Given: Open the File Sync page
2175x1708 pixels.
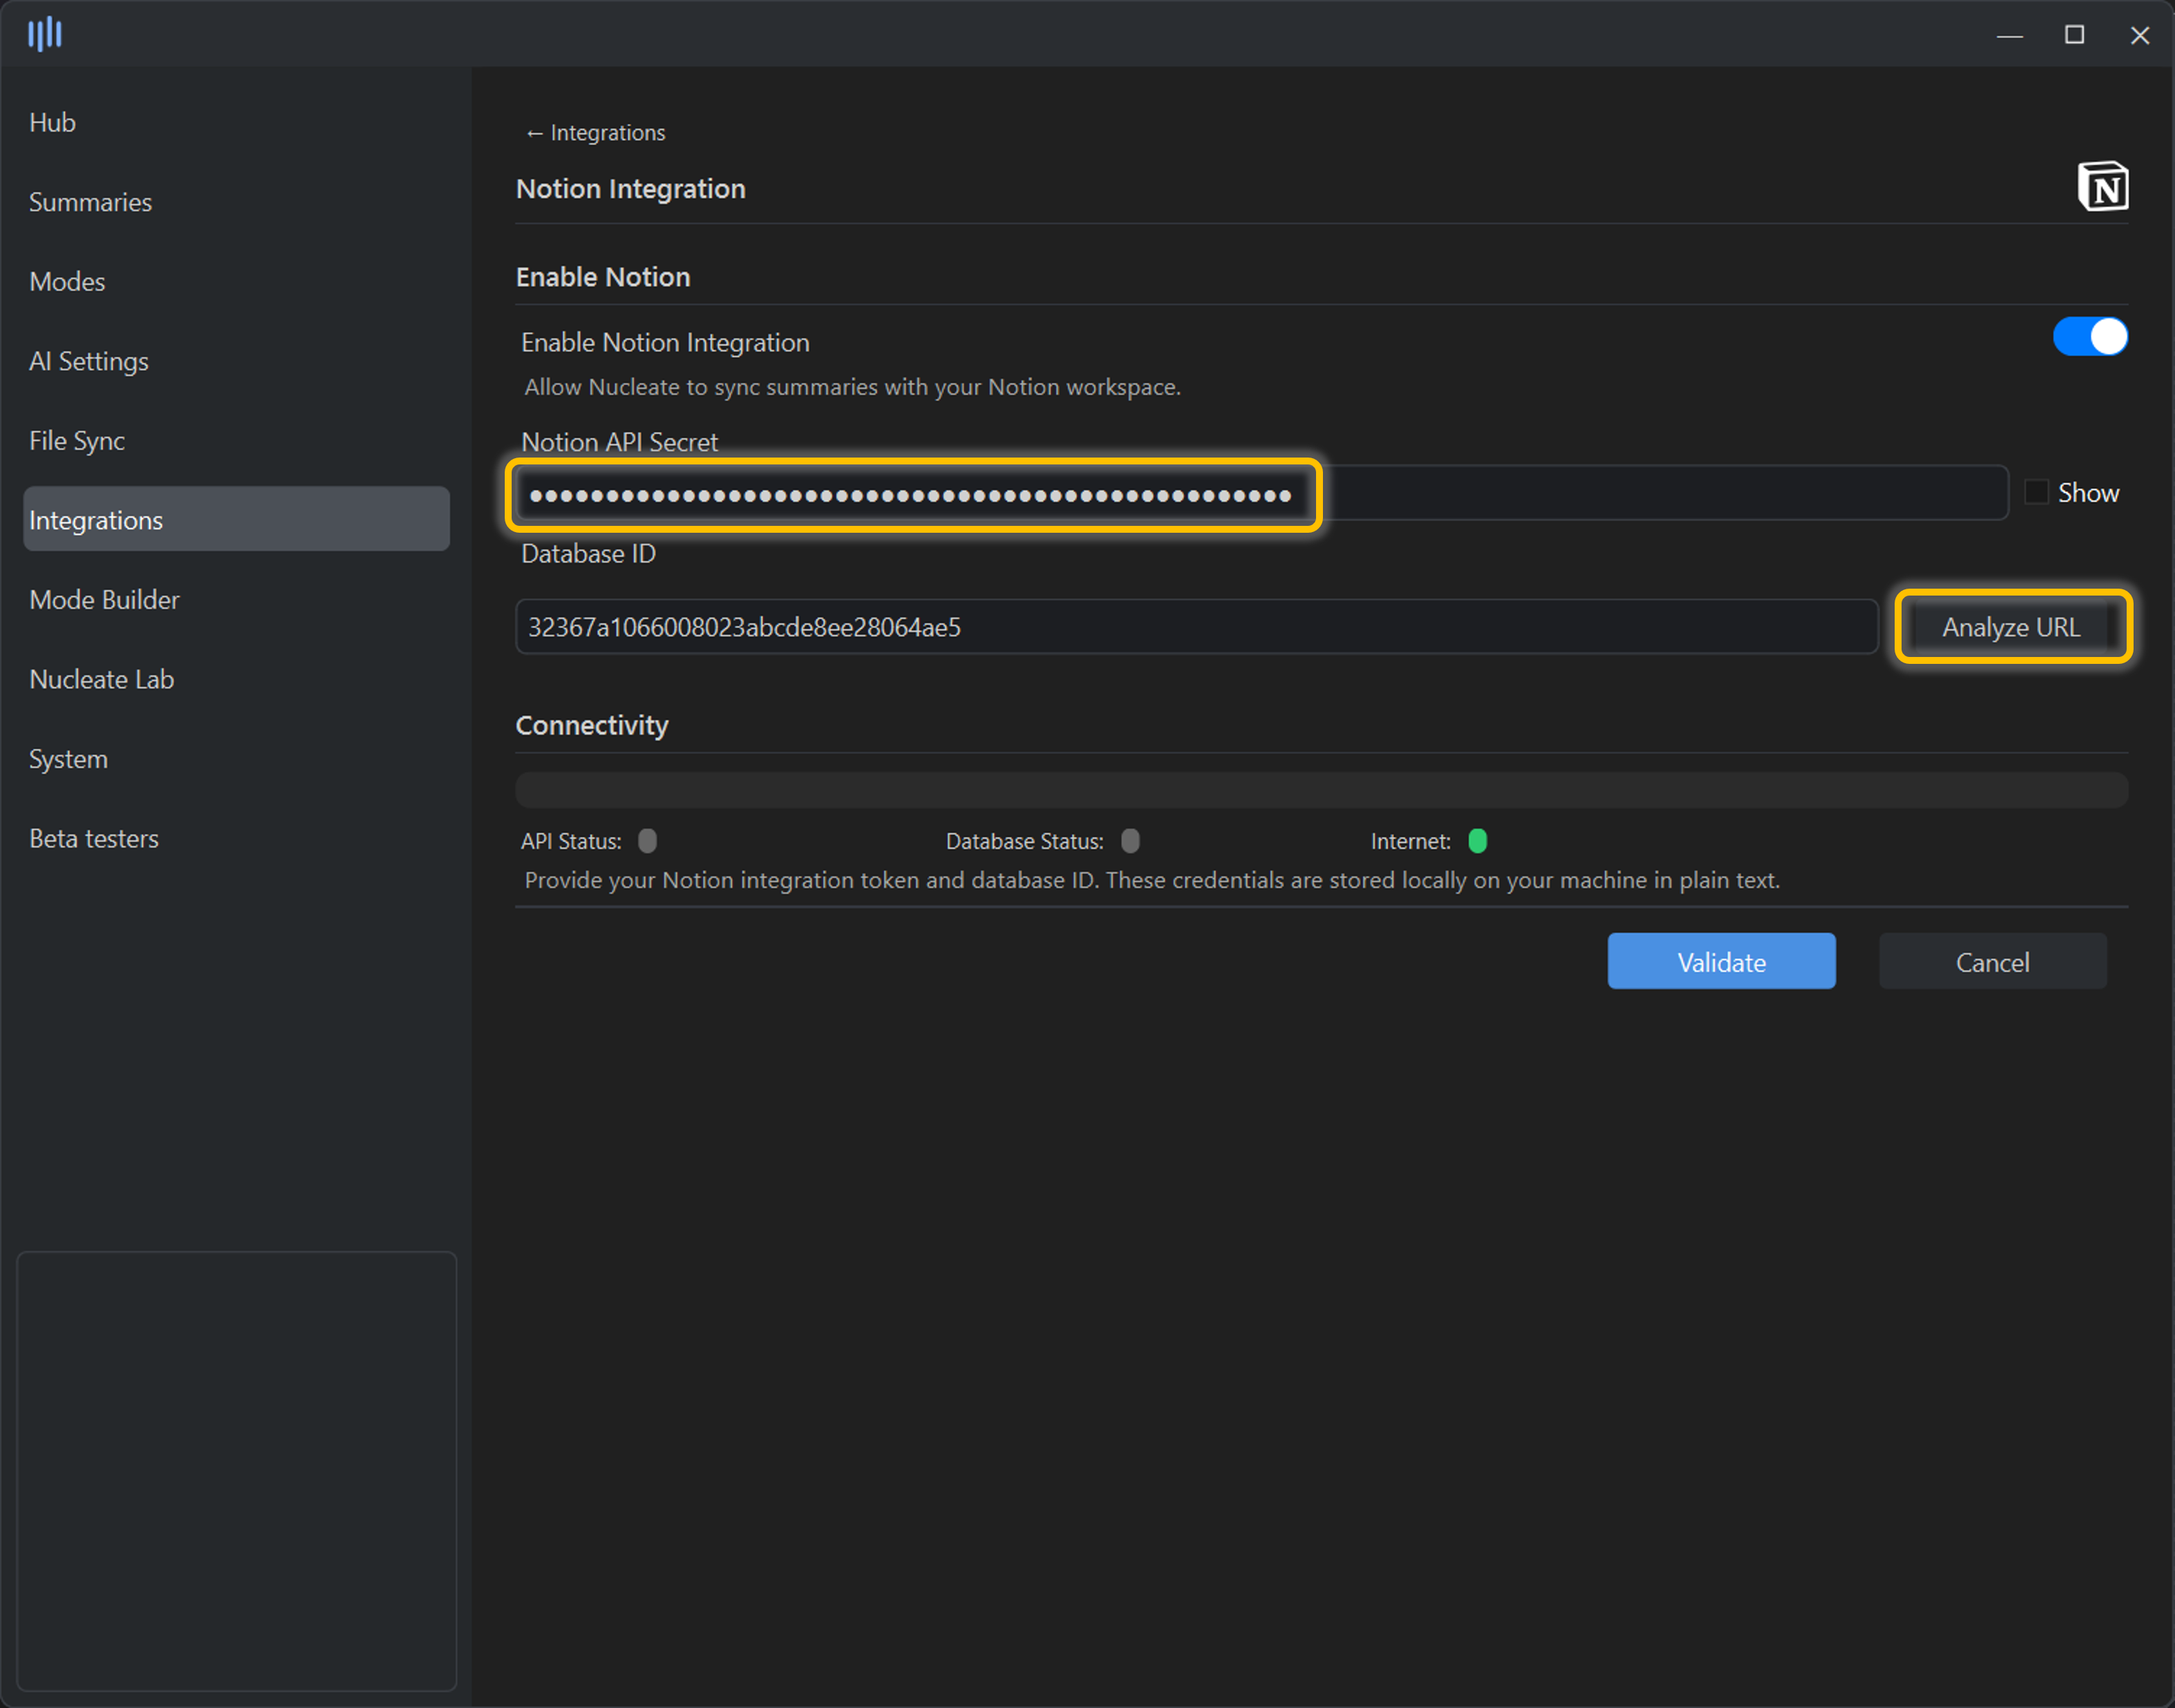Looking at the screenshot, I should pos(77,441).
